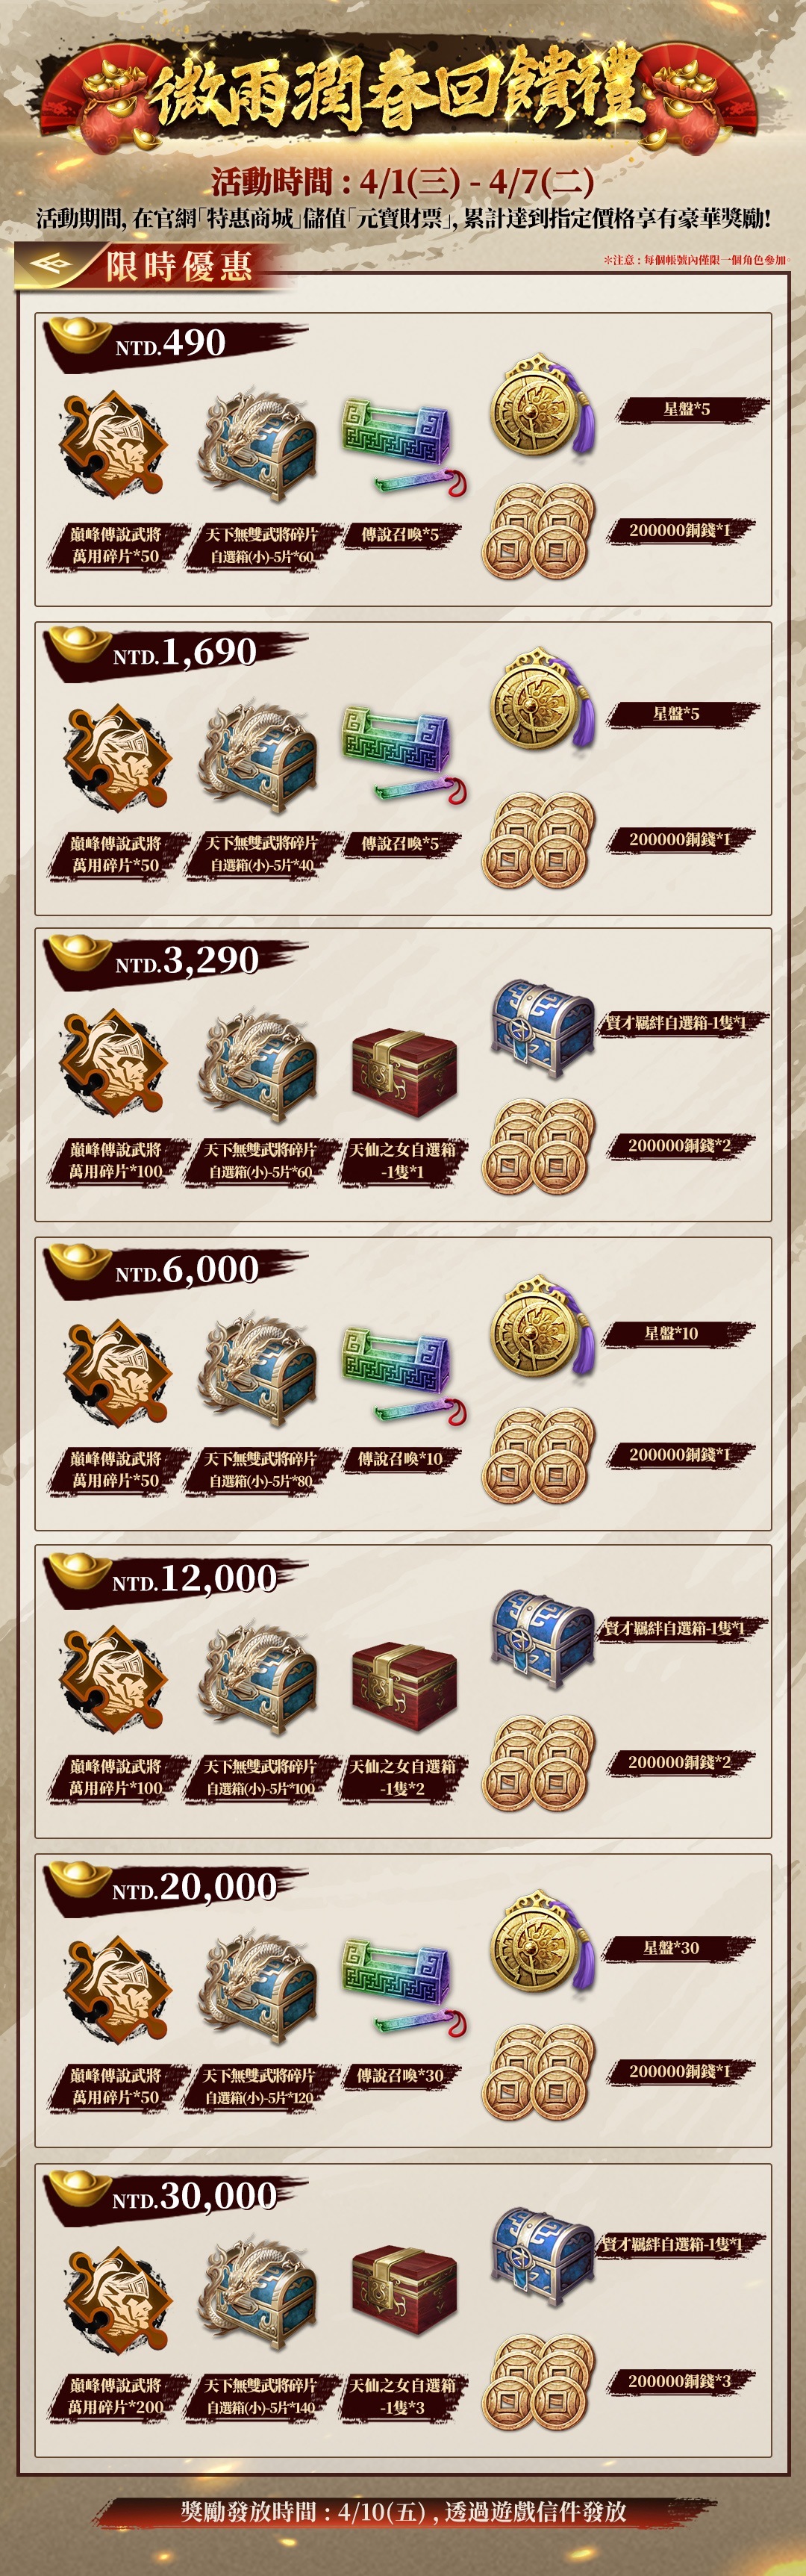806x2576 pixels.
Task: Click the gold ingot beside NTD.6,000
Action: 80,1261
